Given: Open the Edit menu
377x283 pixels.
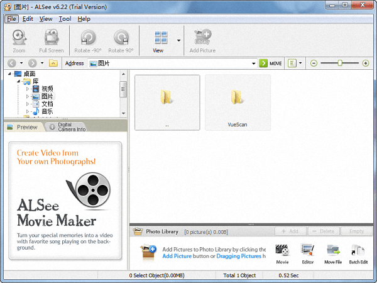Looking at the screenshot, I should [x=28, y=19].
